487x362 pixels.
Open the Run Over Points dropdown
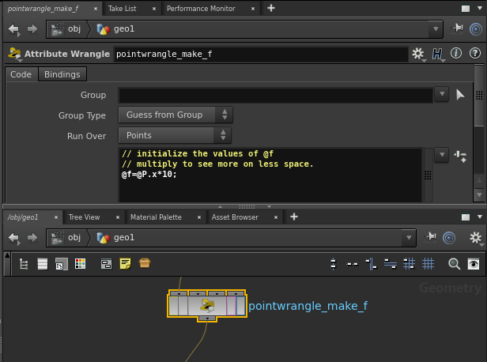click(x=175, y=135)
